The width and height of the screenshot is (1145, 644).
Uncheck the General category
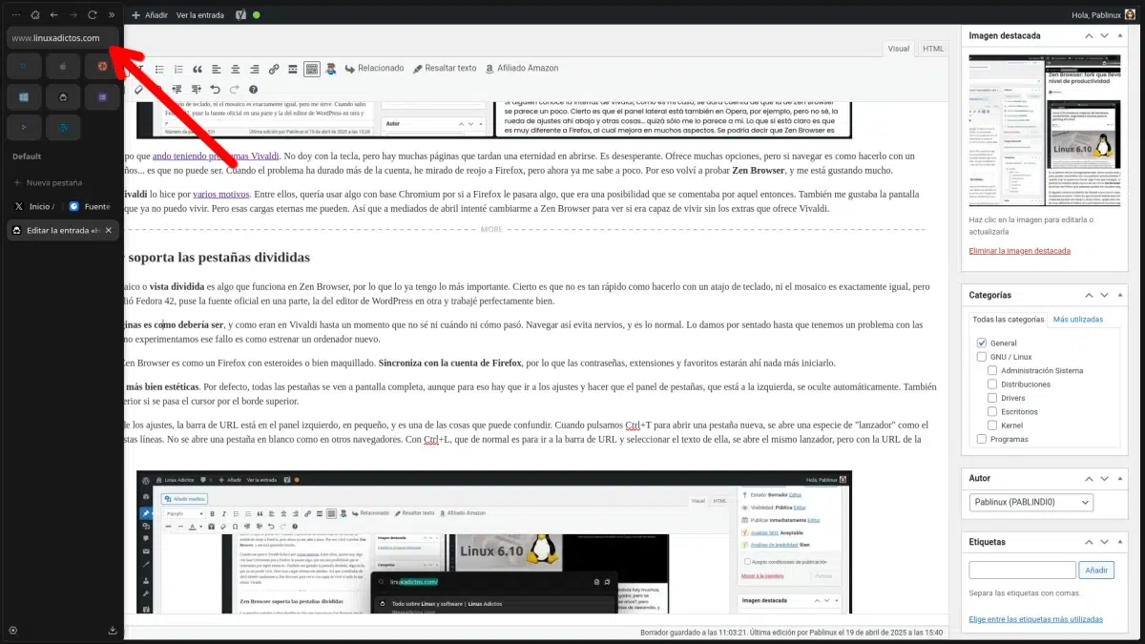[x=981, y=343]
